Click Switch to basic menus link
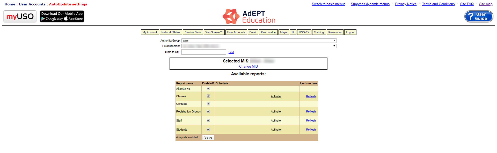 point(328,4)
